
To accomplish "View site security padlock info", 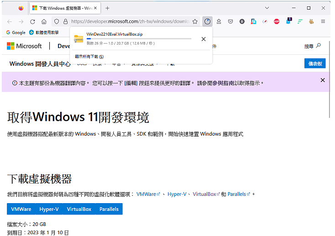I will (65, 21).
